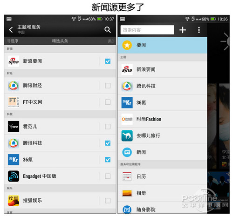Switch to the 精选头条 tab
Viewport: 233px width, 217px height.
(x=60, y=41)
